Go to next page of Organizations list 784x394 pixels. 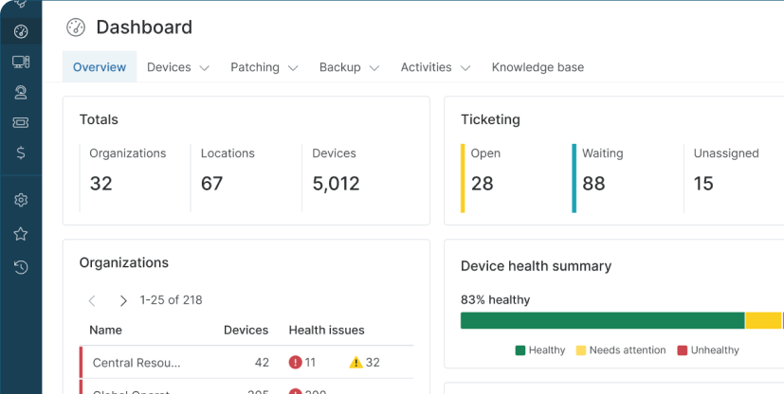(x=122, y=300)
